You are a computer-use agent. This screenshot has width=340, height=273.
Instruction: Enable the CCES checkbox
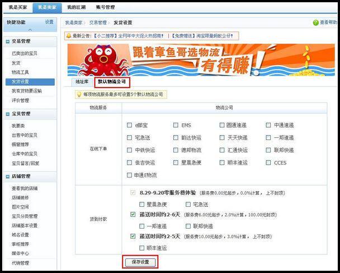tap(268, 163)
